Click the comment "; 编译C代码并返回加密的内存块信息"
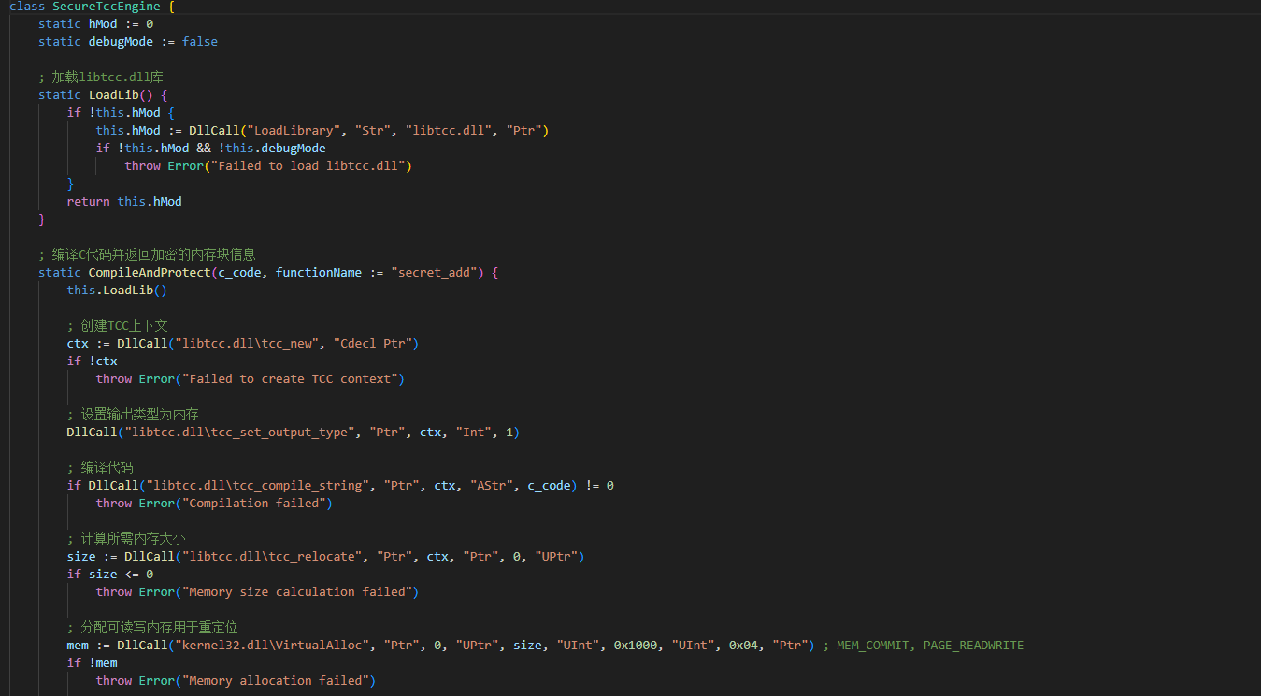Image resolution: width=1261 pixels, height=696 pixels. [x=148, y=255]
